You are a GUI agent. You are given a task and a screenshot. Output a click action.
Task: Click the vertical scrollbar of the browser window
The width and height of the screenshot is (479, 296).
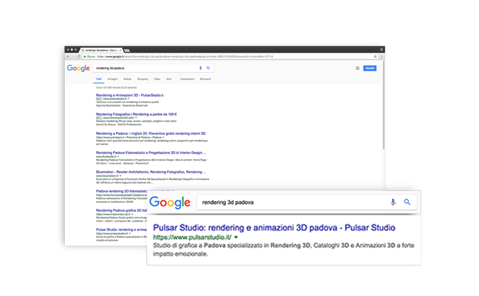point(383,105)
